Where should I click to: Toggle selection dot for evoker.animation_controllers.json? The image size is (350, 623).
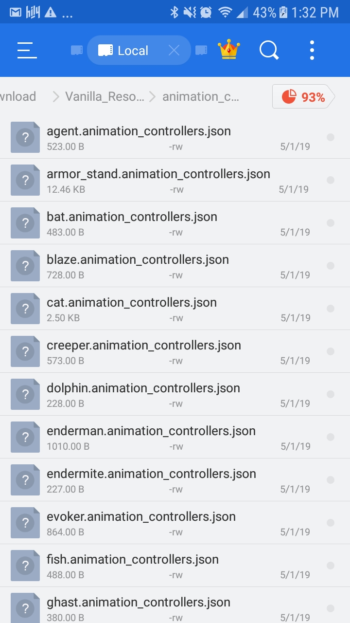[331, 523]
